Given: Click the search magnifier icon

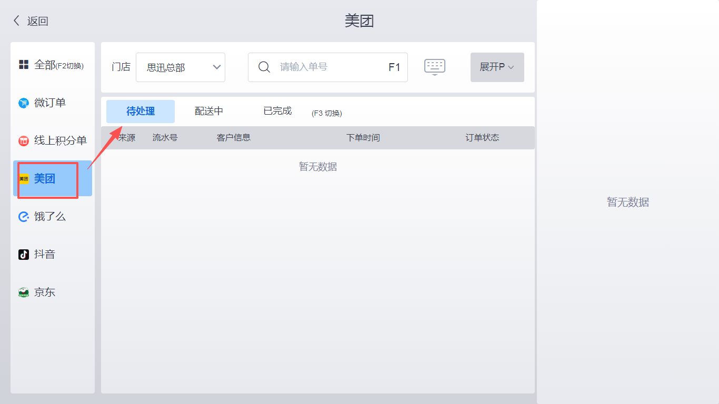Looking at the screenshot, I should point(264,67).
